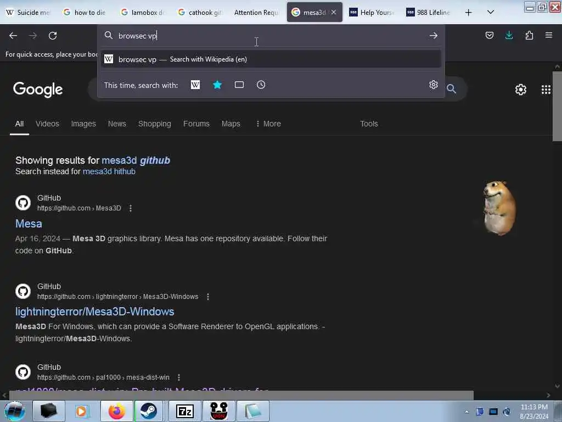Open search settings gear in the urlbar dropdown
Screen dimensions: 562x422
click(434, 85)
